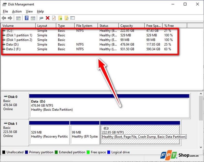Click the folder with magnifier icon
The image size is (204, 162).
point(66,18)
